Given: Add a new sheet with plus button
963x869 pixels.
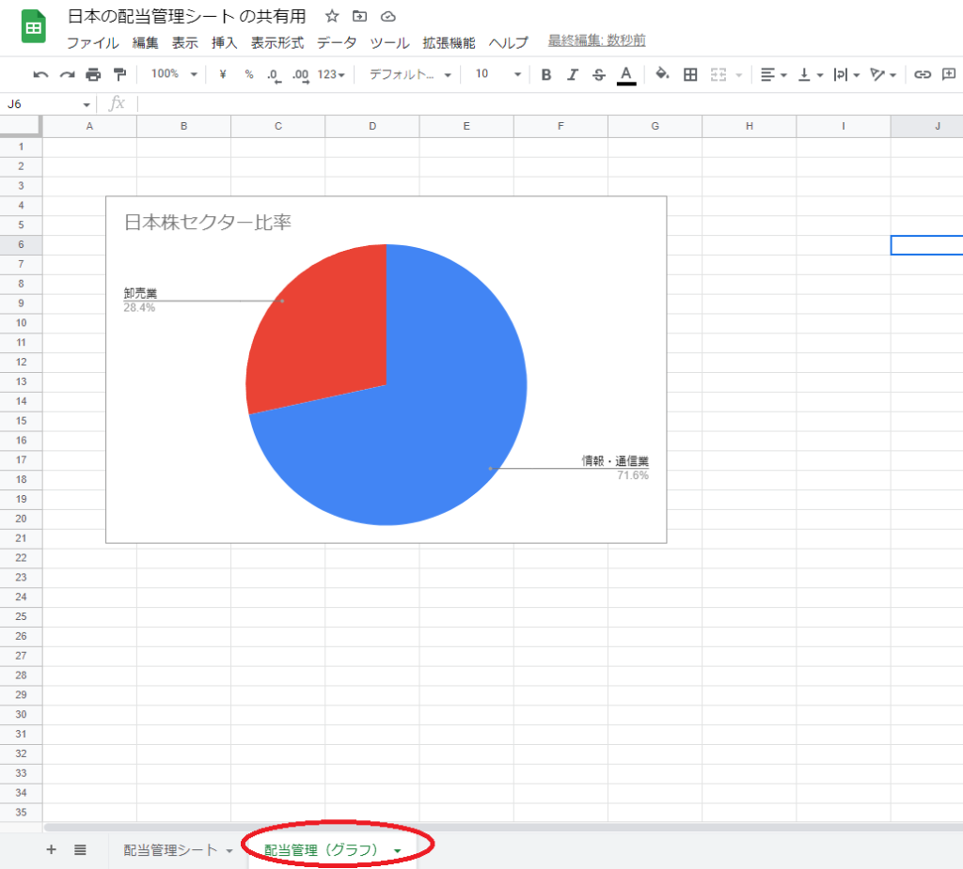Looking at the screenshot, I should coord(51,849).
